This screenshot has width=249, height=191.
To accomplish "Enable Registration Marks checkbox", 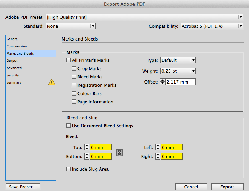I will tap(74, 85).
